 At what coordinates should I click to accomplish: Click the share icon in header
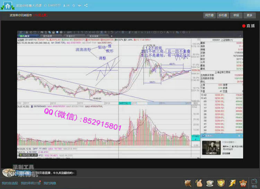click(86, 6)
